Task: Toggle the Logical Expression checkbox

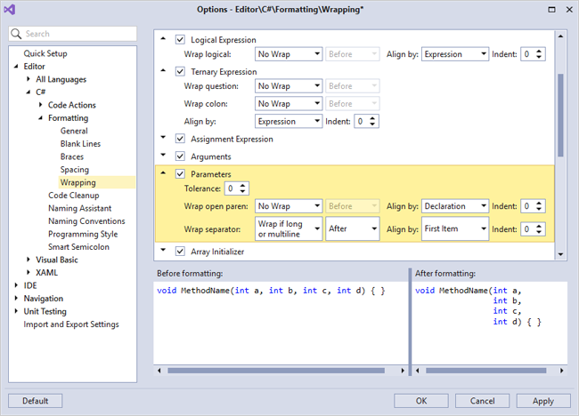Action: coord(181,40)
